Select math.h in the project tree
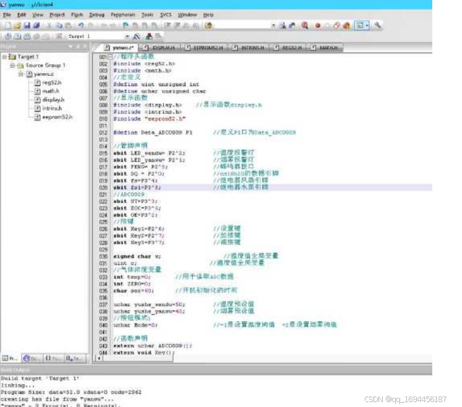This screenshot has width=462, height=407. pos(47,91)
